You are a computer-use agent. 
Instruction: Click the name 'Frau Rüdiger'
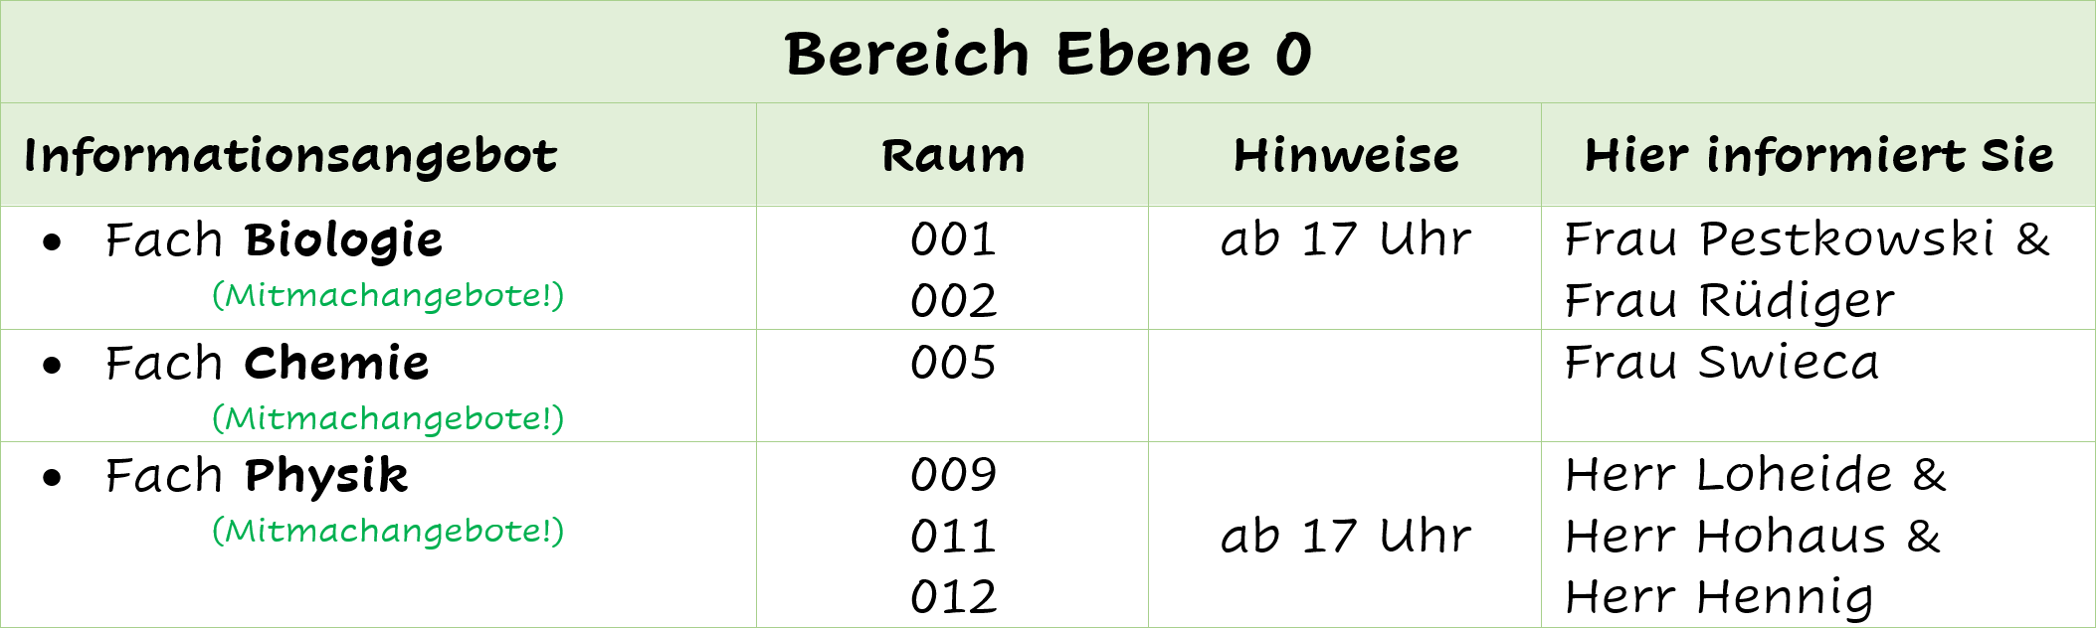pyautogui.click(x=1730, y=302)
